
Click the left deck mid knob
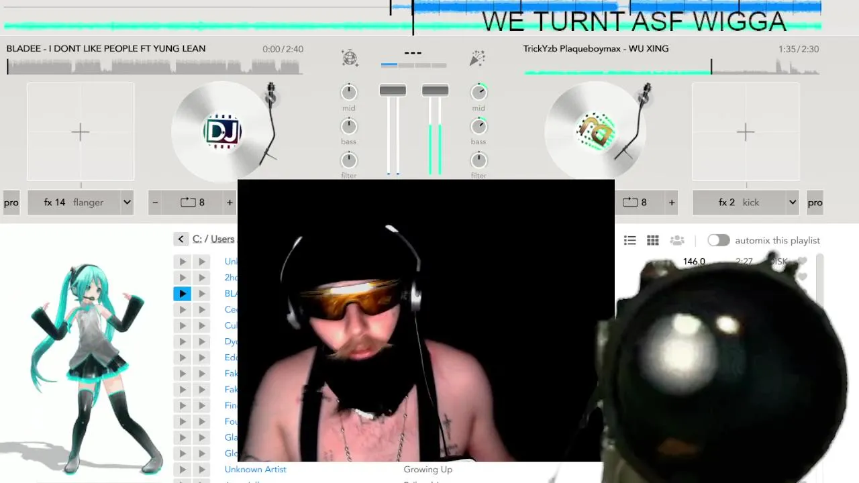tap(349, 92)
